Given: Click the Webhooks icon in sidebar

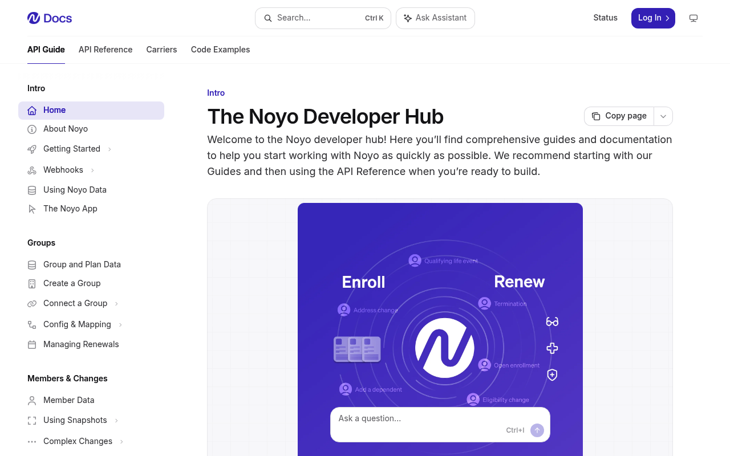Looking at the screenshot, I should point(32,170).
